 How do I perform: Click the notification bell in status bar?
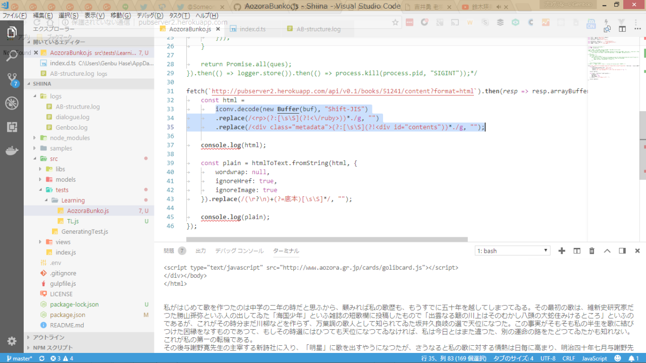click(630, 358)
